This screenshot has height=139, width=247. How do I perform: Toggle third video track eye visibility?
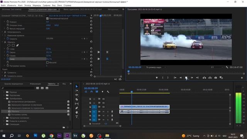click(x=103, y=107)
